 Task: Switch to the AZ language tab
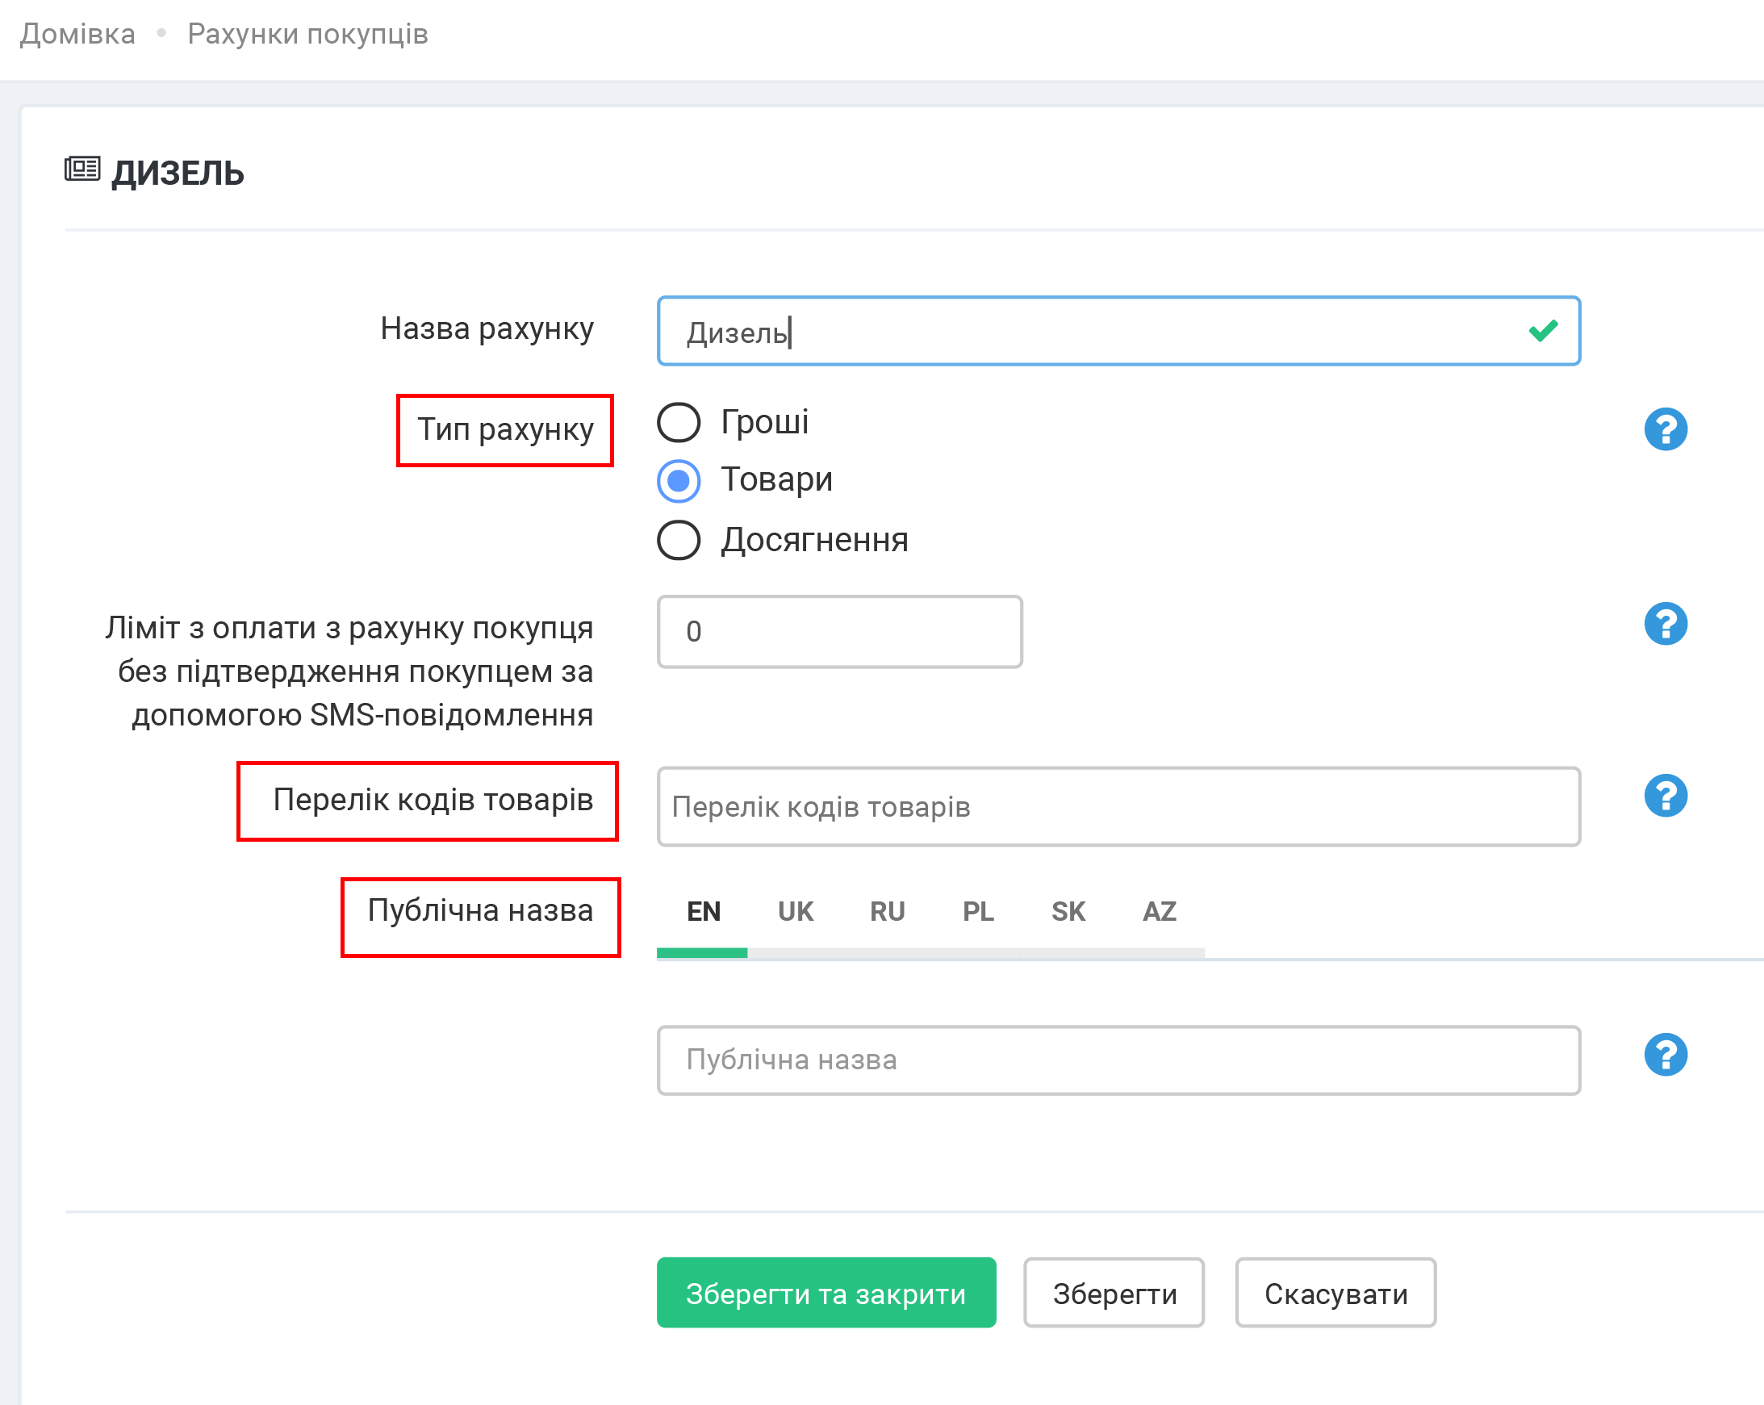tap(1159, 912)
